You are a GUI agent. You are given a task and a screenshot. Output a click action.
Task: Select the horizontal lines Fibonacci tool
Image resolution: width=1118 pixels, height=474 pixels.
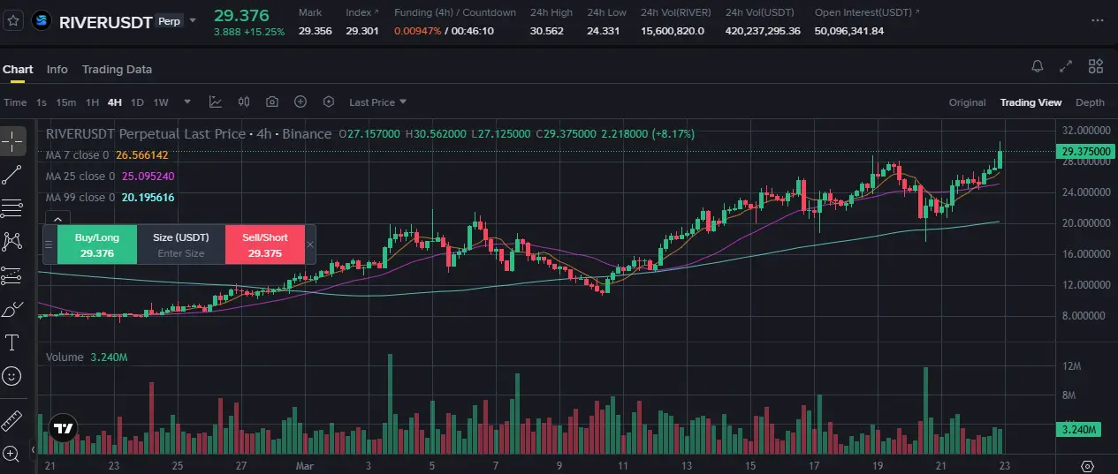tap(12, 208)
